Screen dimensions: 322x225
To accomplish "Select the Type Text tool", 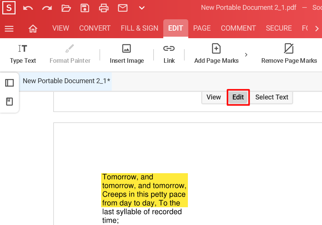I will 23,54.
